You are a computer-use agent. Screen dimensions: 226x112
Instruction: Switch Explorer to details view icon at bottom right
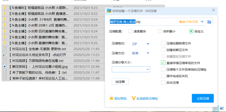(216, 109)
